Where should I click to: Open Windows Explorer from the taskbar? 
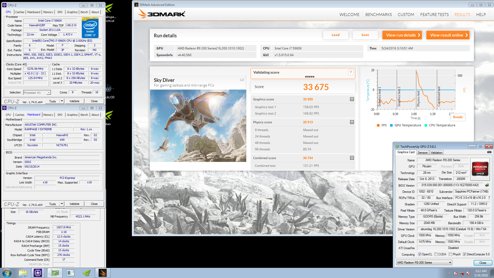[x=23, y=273]
